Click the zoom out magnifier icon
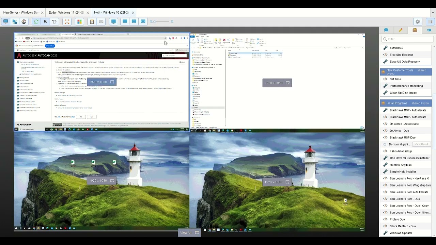The height and width of the screenshot is (245, 436). 151,22
